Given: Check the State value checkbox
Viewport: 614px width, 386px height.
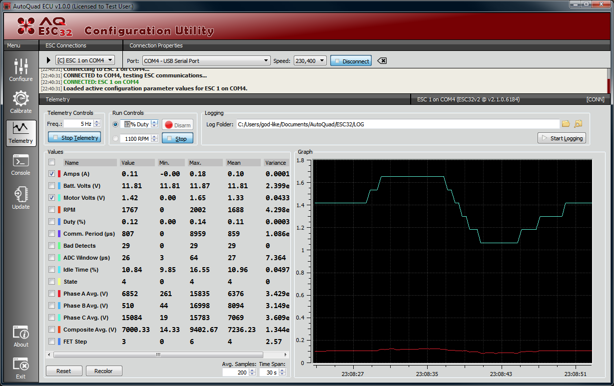Looking at the screenshot, I should (52, 282).
